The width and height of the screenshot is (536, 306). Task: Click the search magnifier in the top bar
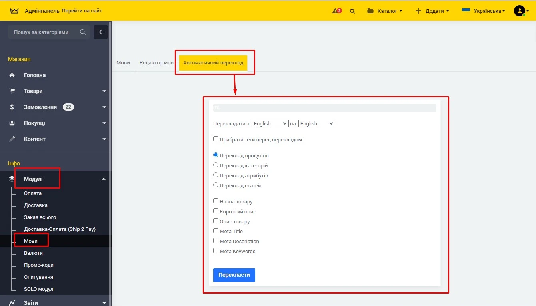(x=352, y=11)
